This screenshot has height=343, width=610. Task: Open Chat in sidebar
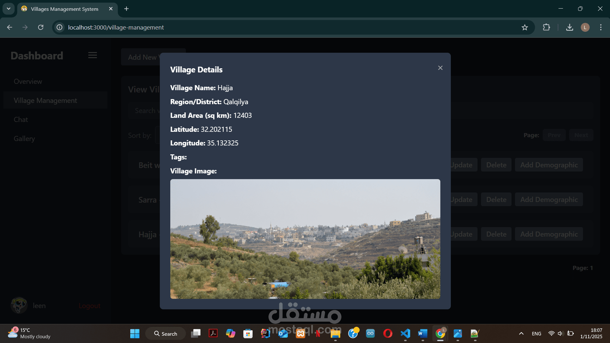[21, 119]
